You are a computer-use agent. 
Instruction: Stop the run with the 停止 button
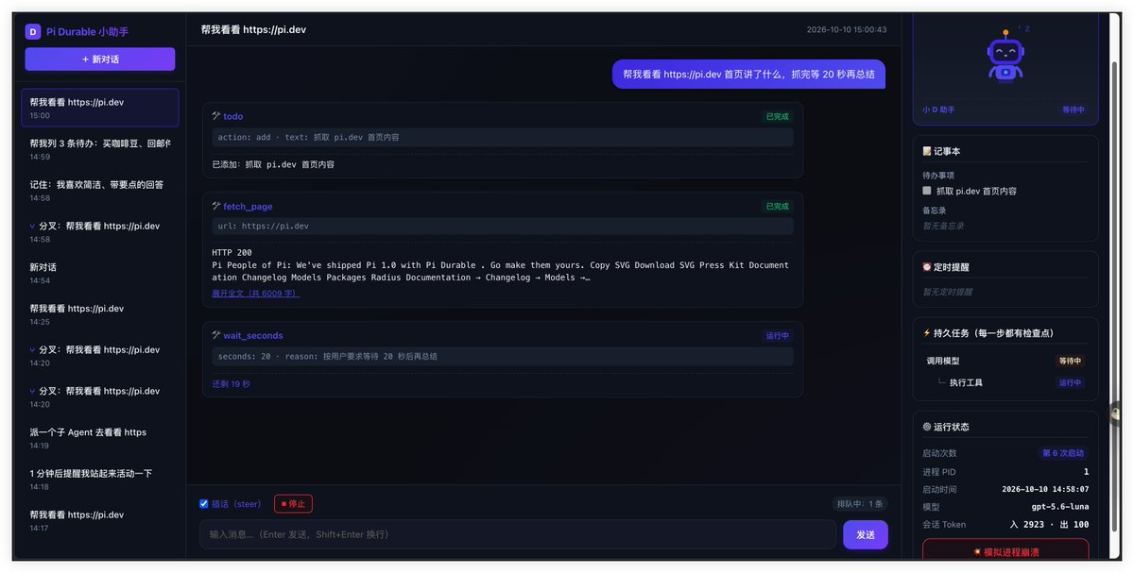coord(293,503)
